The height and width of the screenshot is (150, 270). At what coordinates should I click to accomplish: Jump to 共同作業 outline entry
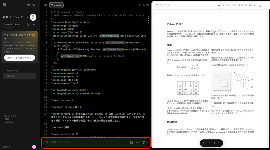[9, 123]
